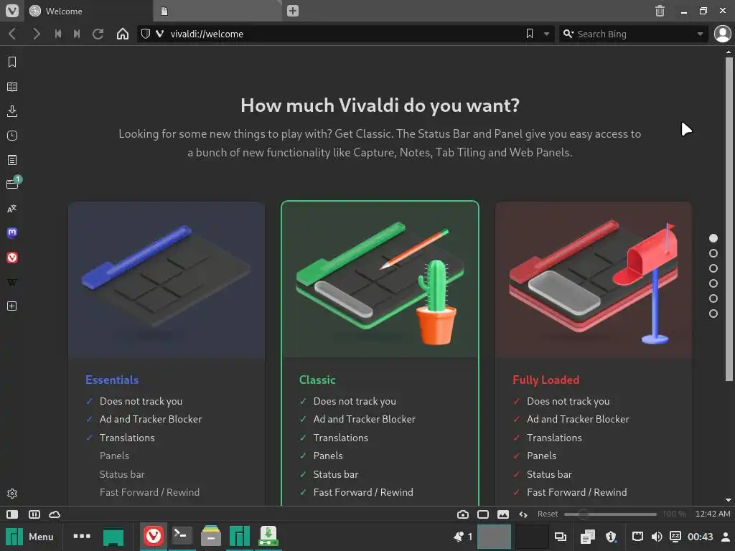Click the Classic heading

[x=317, y=380]
